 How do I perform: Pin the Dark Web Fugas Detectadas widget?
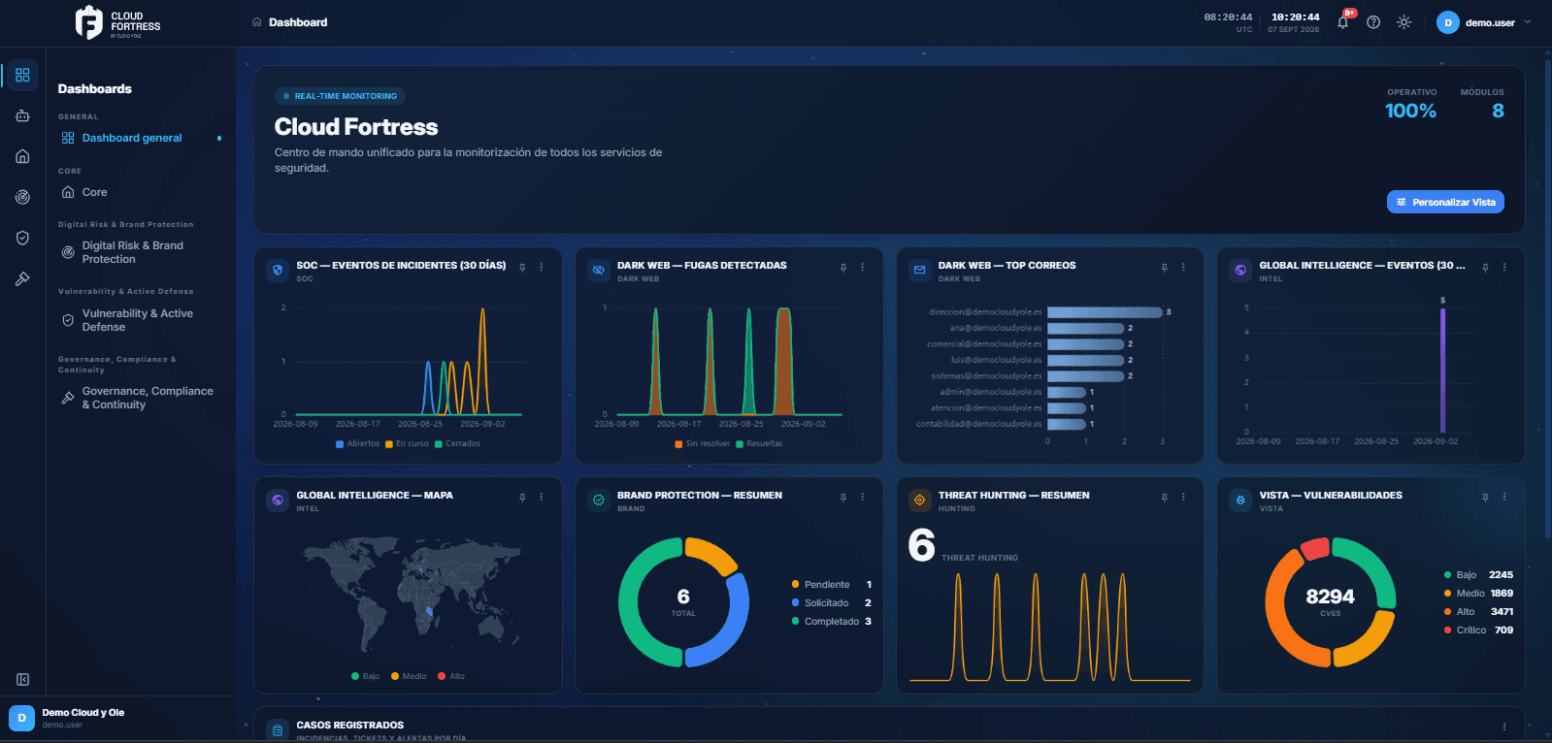tap(843, 268)
